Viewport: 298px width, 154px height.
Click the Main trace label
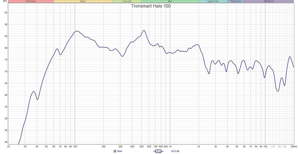pyautogui.click(x=120, y=151)
